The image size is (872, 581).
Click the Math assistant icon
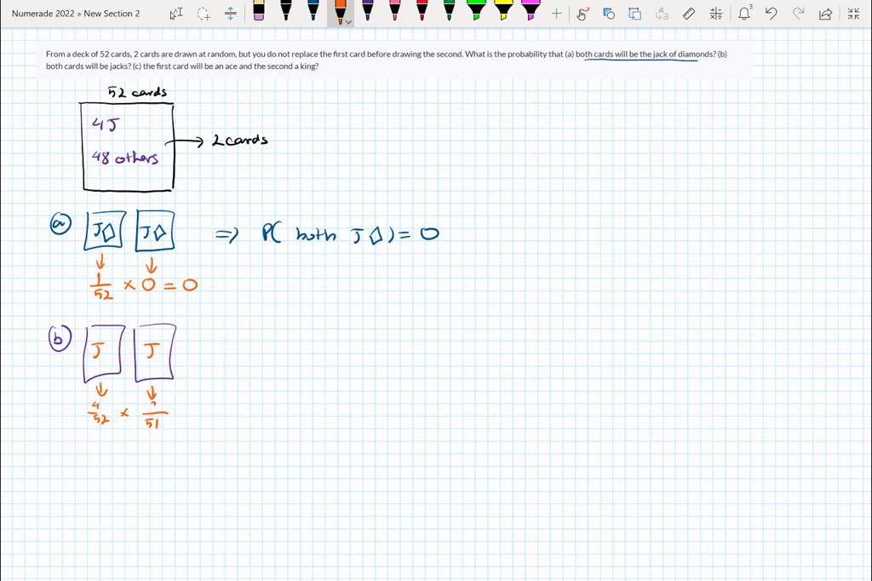(716, 14)
